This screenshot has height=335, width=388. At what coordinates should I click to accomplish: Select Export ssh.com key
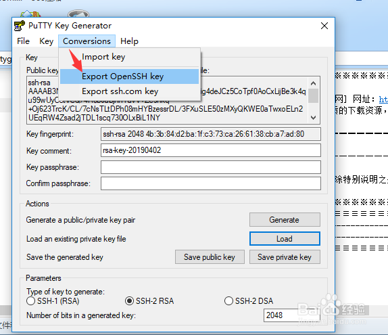[x=129, y=91]
